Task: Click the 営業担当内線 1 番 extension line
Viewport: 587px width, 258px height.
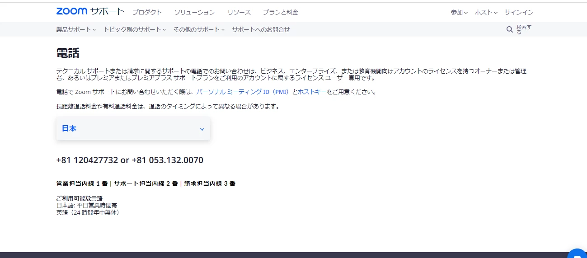Action: click(82, 183)
